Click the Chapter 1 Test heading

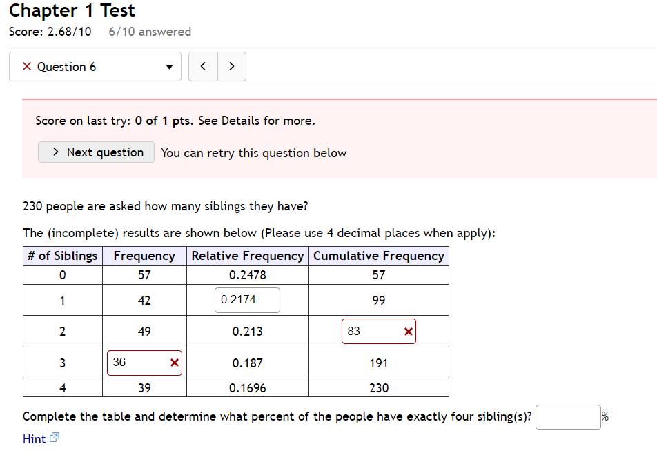click(x=71, y=11)
